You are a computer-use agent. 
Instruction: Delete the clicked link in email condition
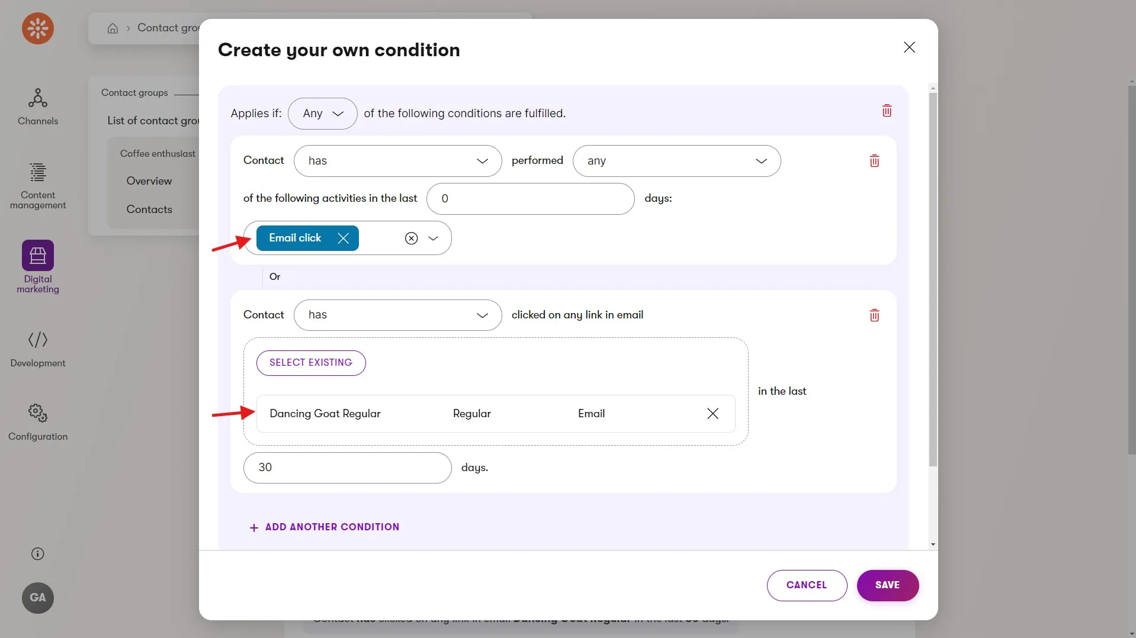coord(874,315)
